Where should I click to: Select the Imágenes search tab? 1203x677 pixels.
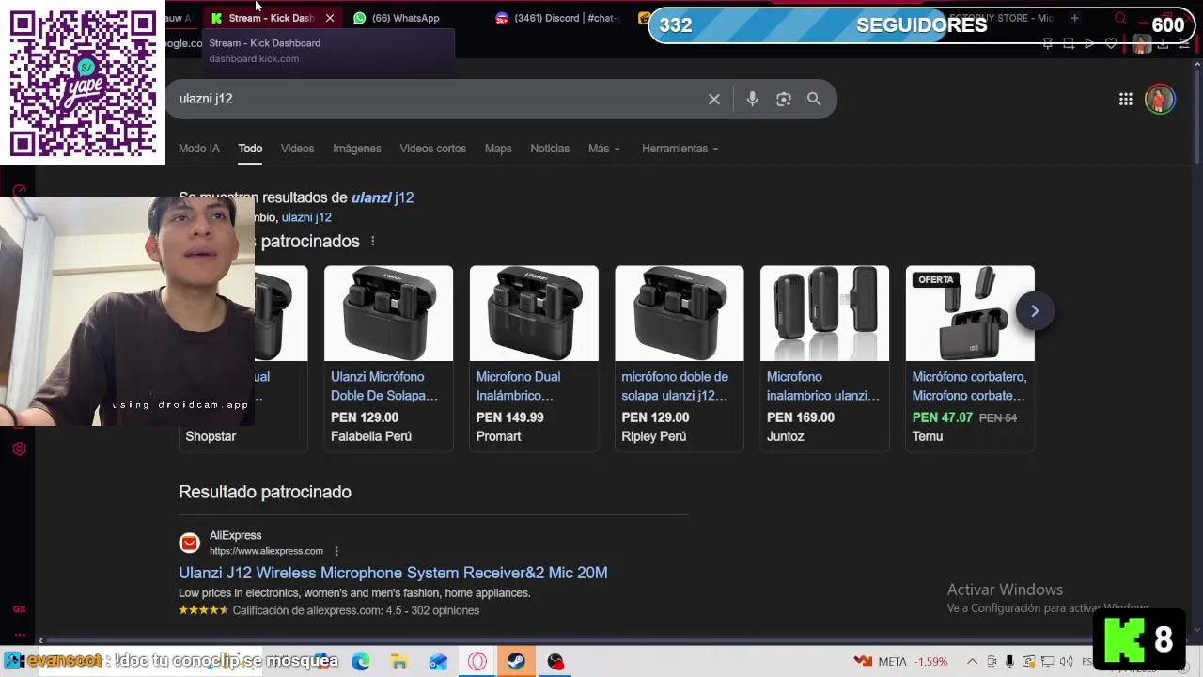click(357, 149)
